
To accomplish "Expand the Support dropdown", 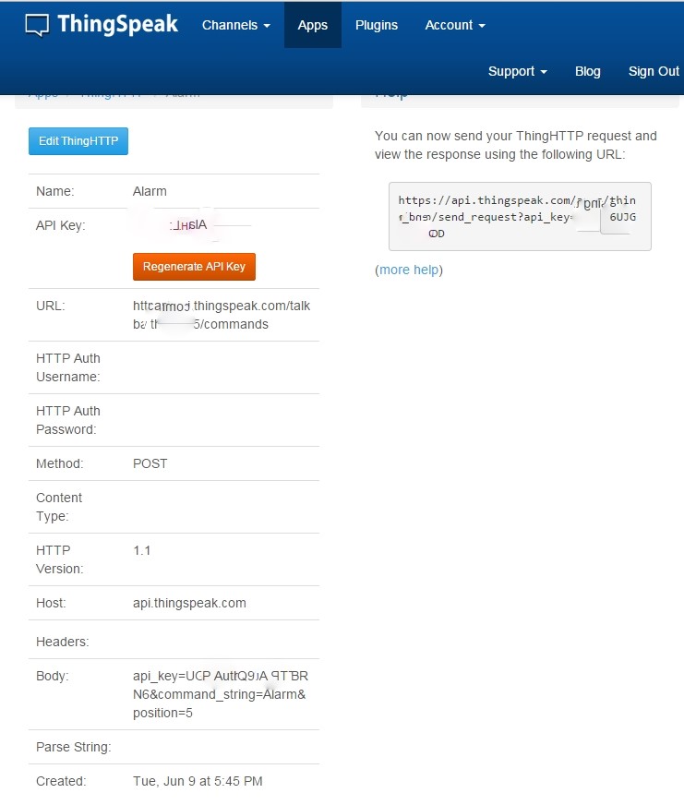I will coord(517,71).
